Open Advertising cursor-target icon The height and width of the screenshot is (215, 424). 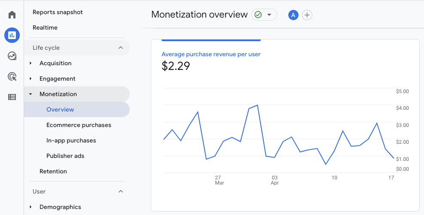pos(12,76)
